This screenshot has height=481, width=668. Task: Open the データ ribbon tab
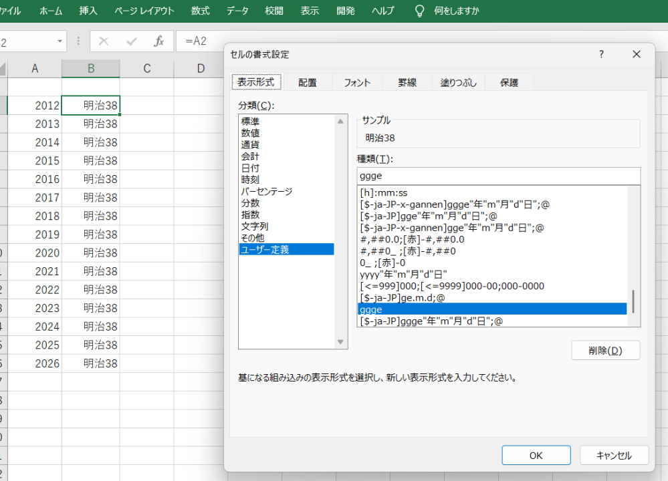(x=237, y=11)
